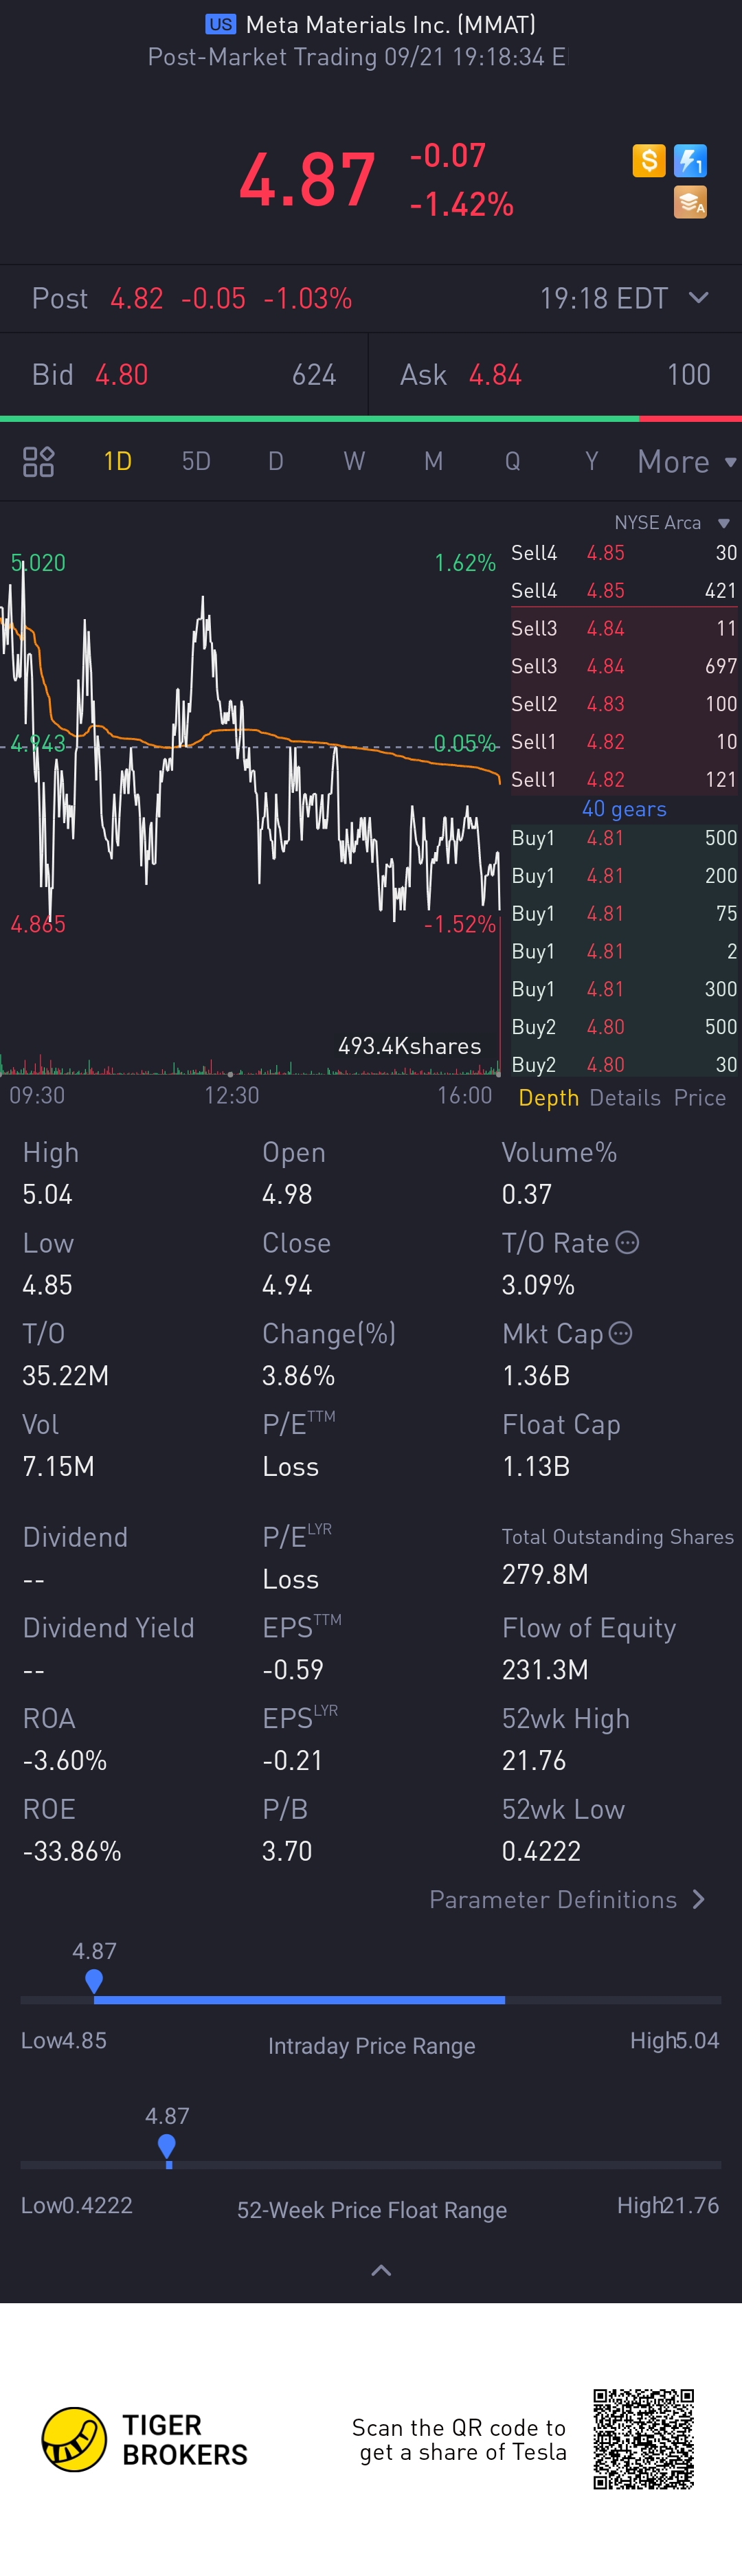
Task: Collapse the details panel with up chevron
Action: coord(381,2270)
